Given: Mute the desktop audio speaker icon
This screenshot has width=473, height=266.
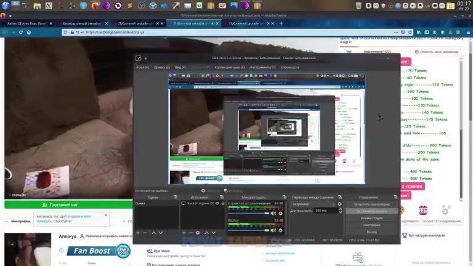Looking at the screenshot, I should click(273, 213).
